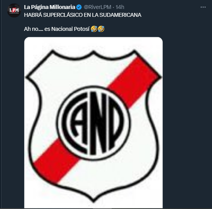Click the dark empty area beside image
Viewport: 212px width, 209px height.
coord(187,121)
